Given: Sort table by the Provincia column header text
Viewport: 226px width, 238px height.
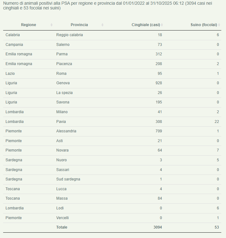Looking at the screenshot, I should pyautogui.click(x=79, y=25).
